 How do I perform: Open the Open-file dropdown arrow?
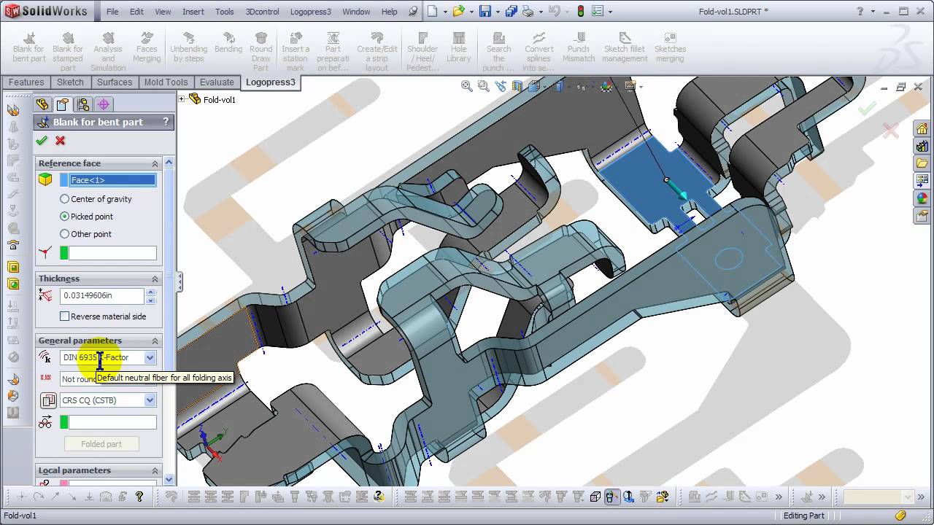tap(471, 11)
